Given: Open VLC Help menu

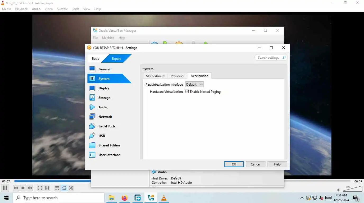Looking at the screenshot, I should [98, 9].
